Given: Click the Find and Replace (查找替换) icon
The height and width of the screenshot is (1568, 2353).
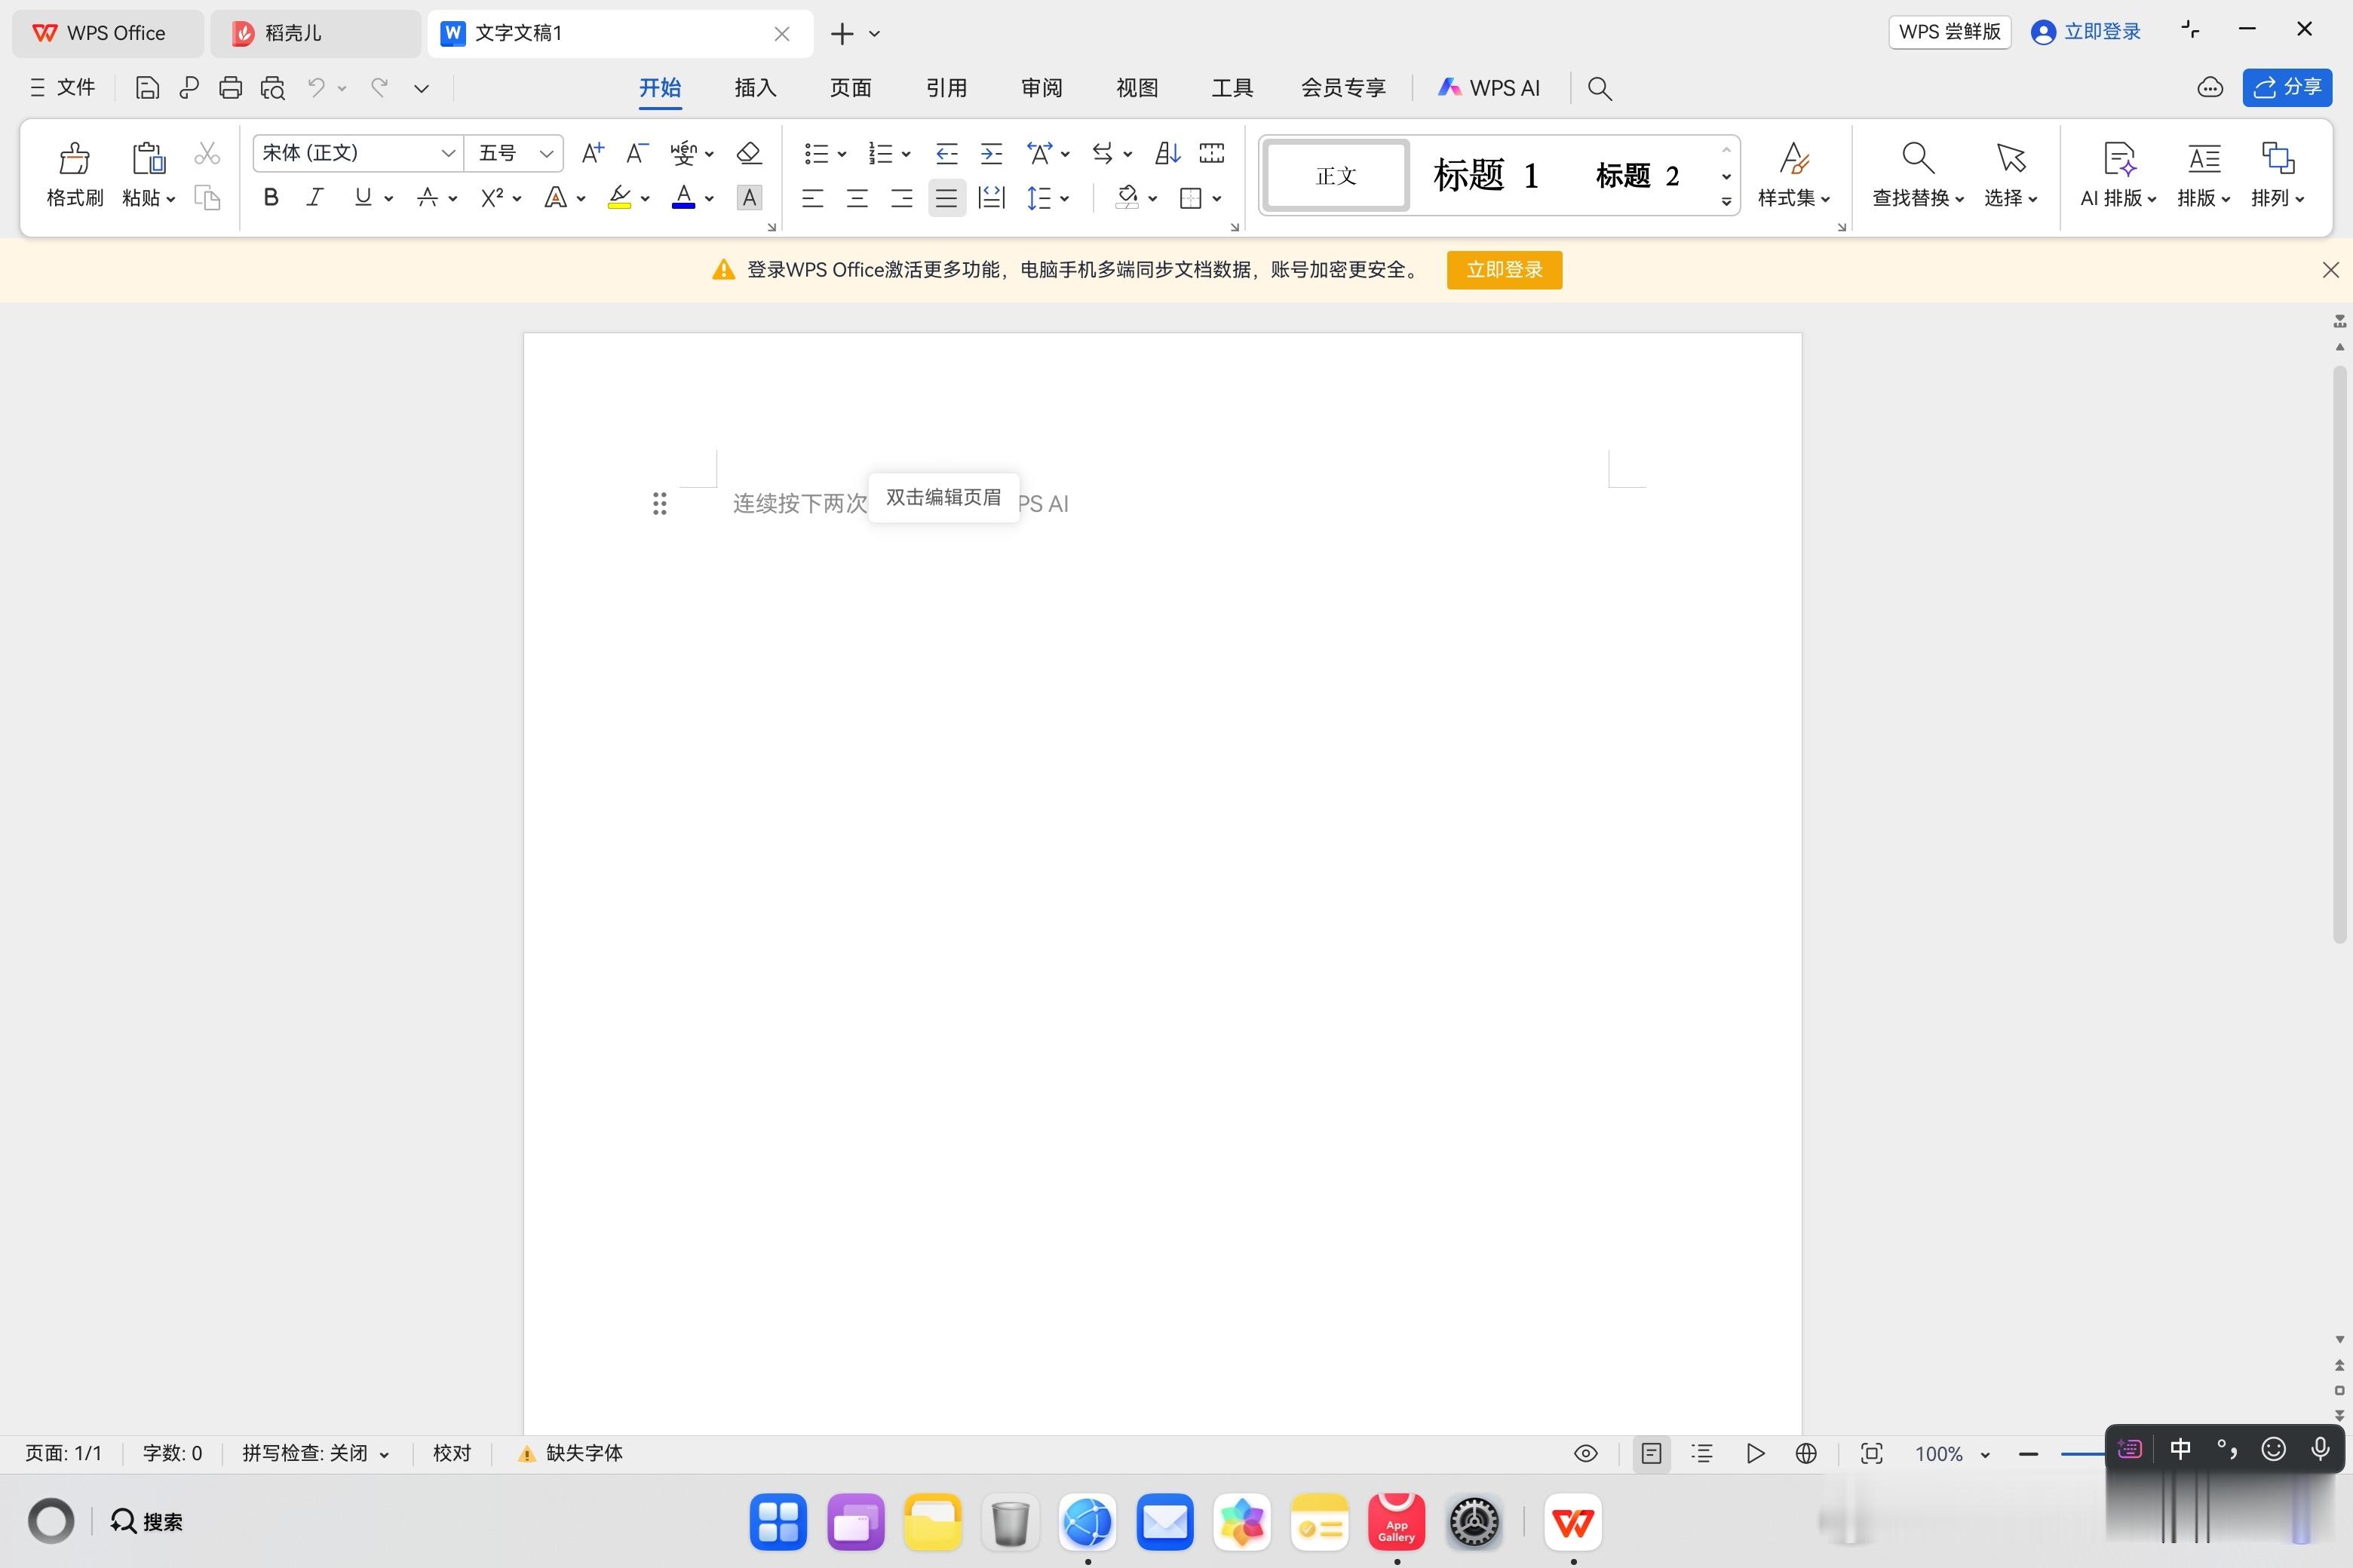Looking at the screenshot, I should [x=1918, y=158].
